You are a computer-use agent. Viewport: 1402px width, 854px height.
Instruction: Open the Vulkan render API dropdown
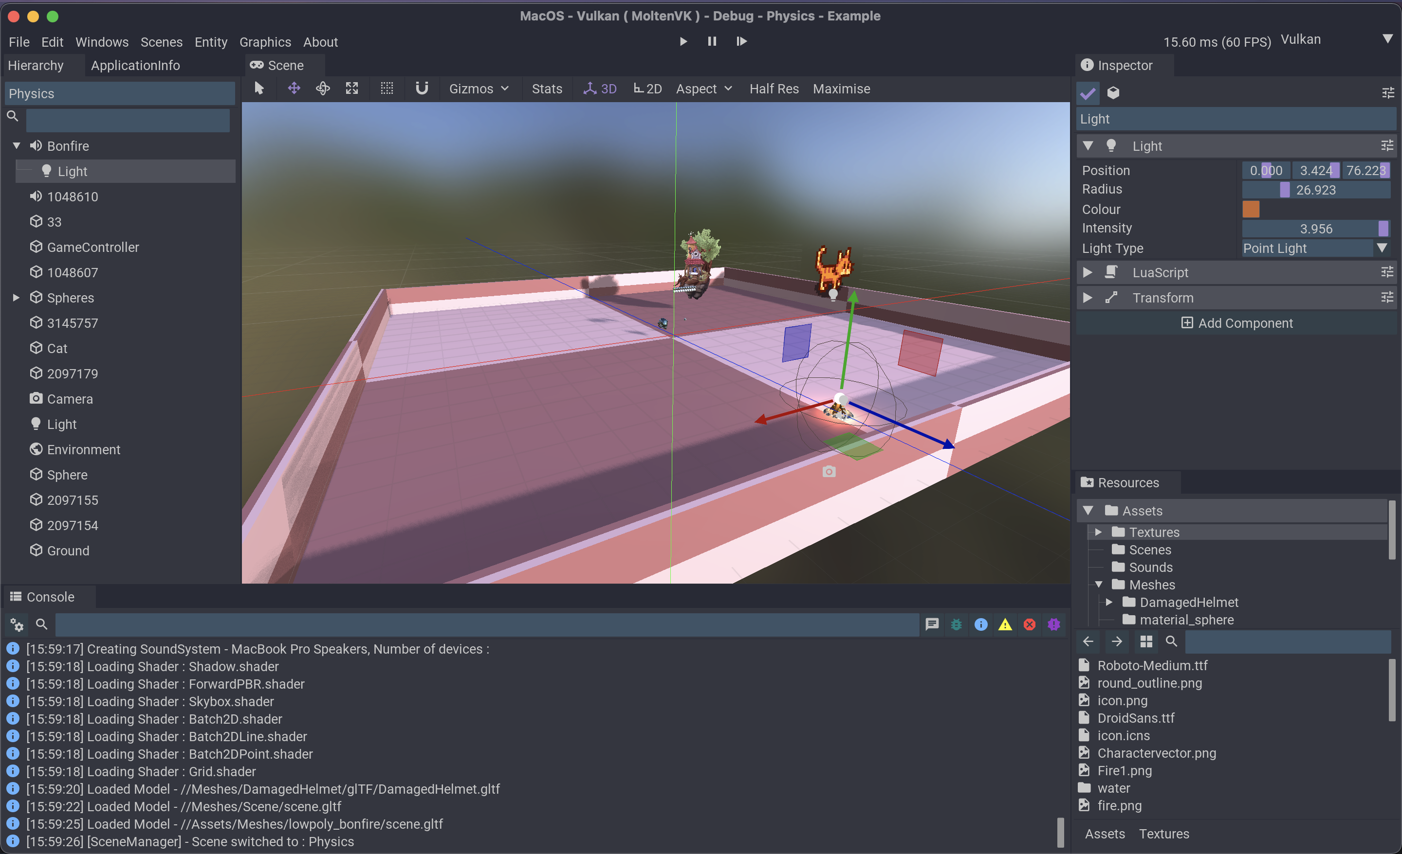(x=1337, y=40)
